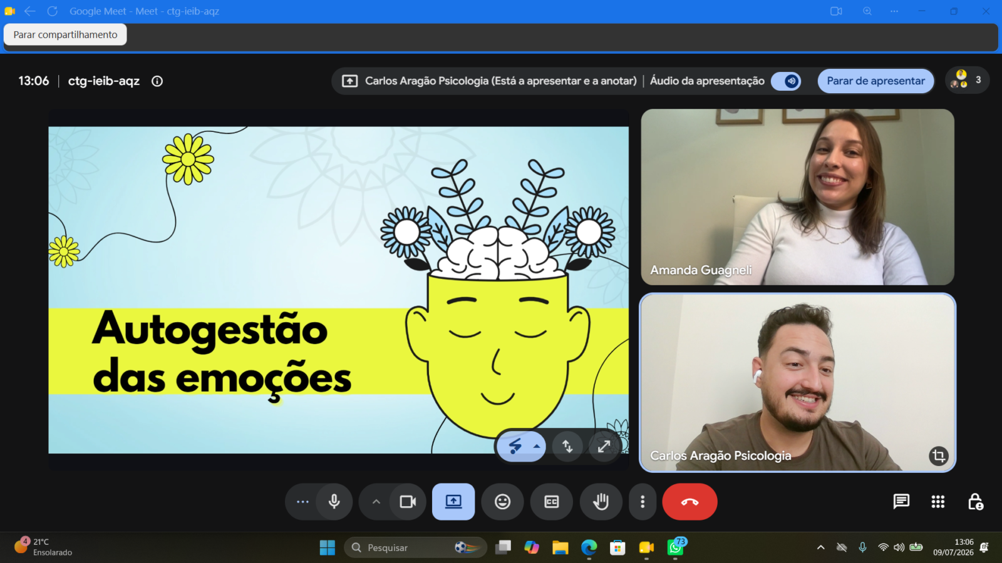Show the participants list with count 3
The image size is (1002, 563).
967,80
